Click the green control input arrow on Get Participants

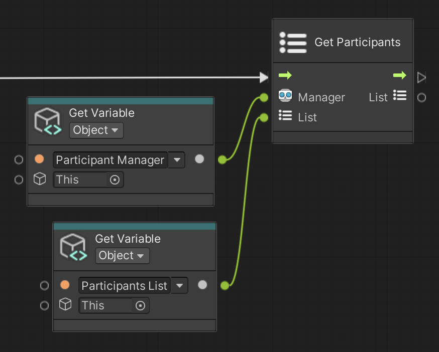pyautogui.click(x=285, y=76)
